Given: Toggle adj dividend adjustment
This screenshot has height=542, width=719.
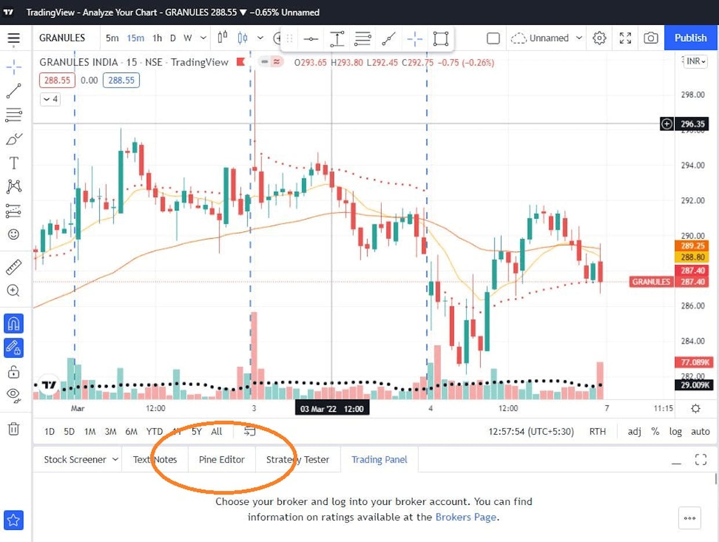Looking at the screenshot, I should click(x=634, y=431).
